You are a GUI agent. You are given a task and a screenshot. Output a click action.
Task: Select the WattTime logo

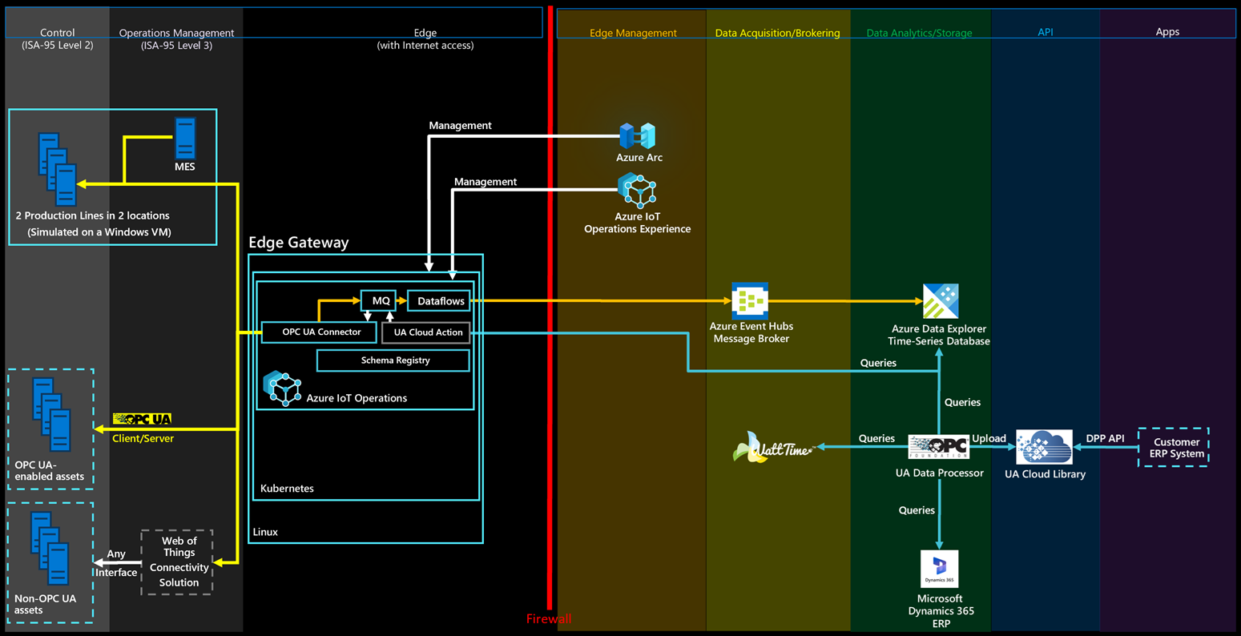(x=773, y=449)
